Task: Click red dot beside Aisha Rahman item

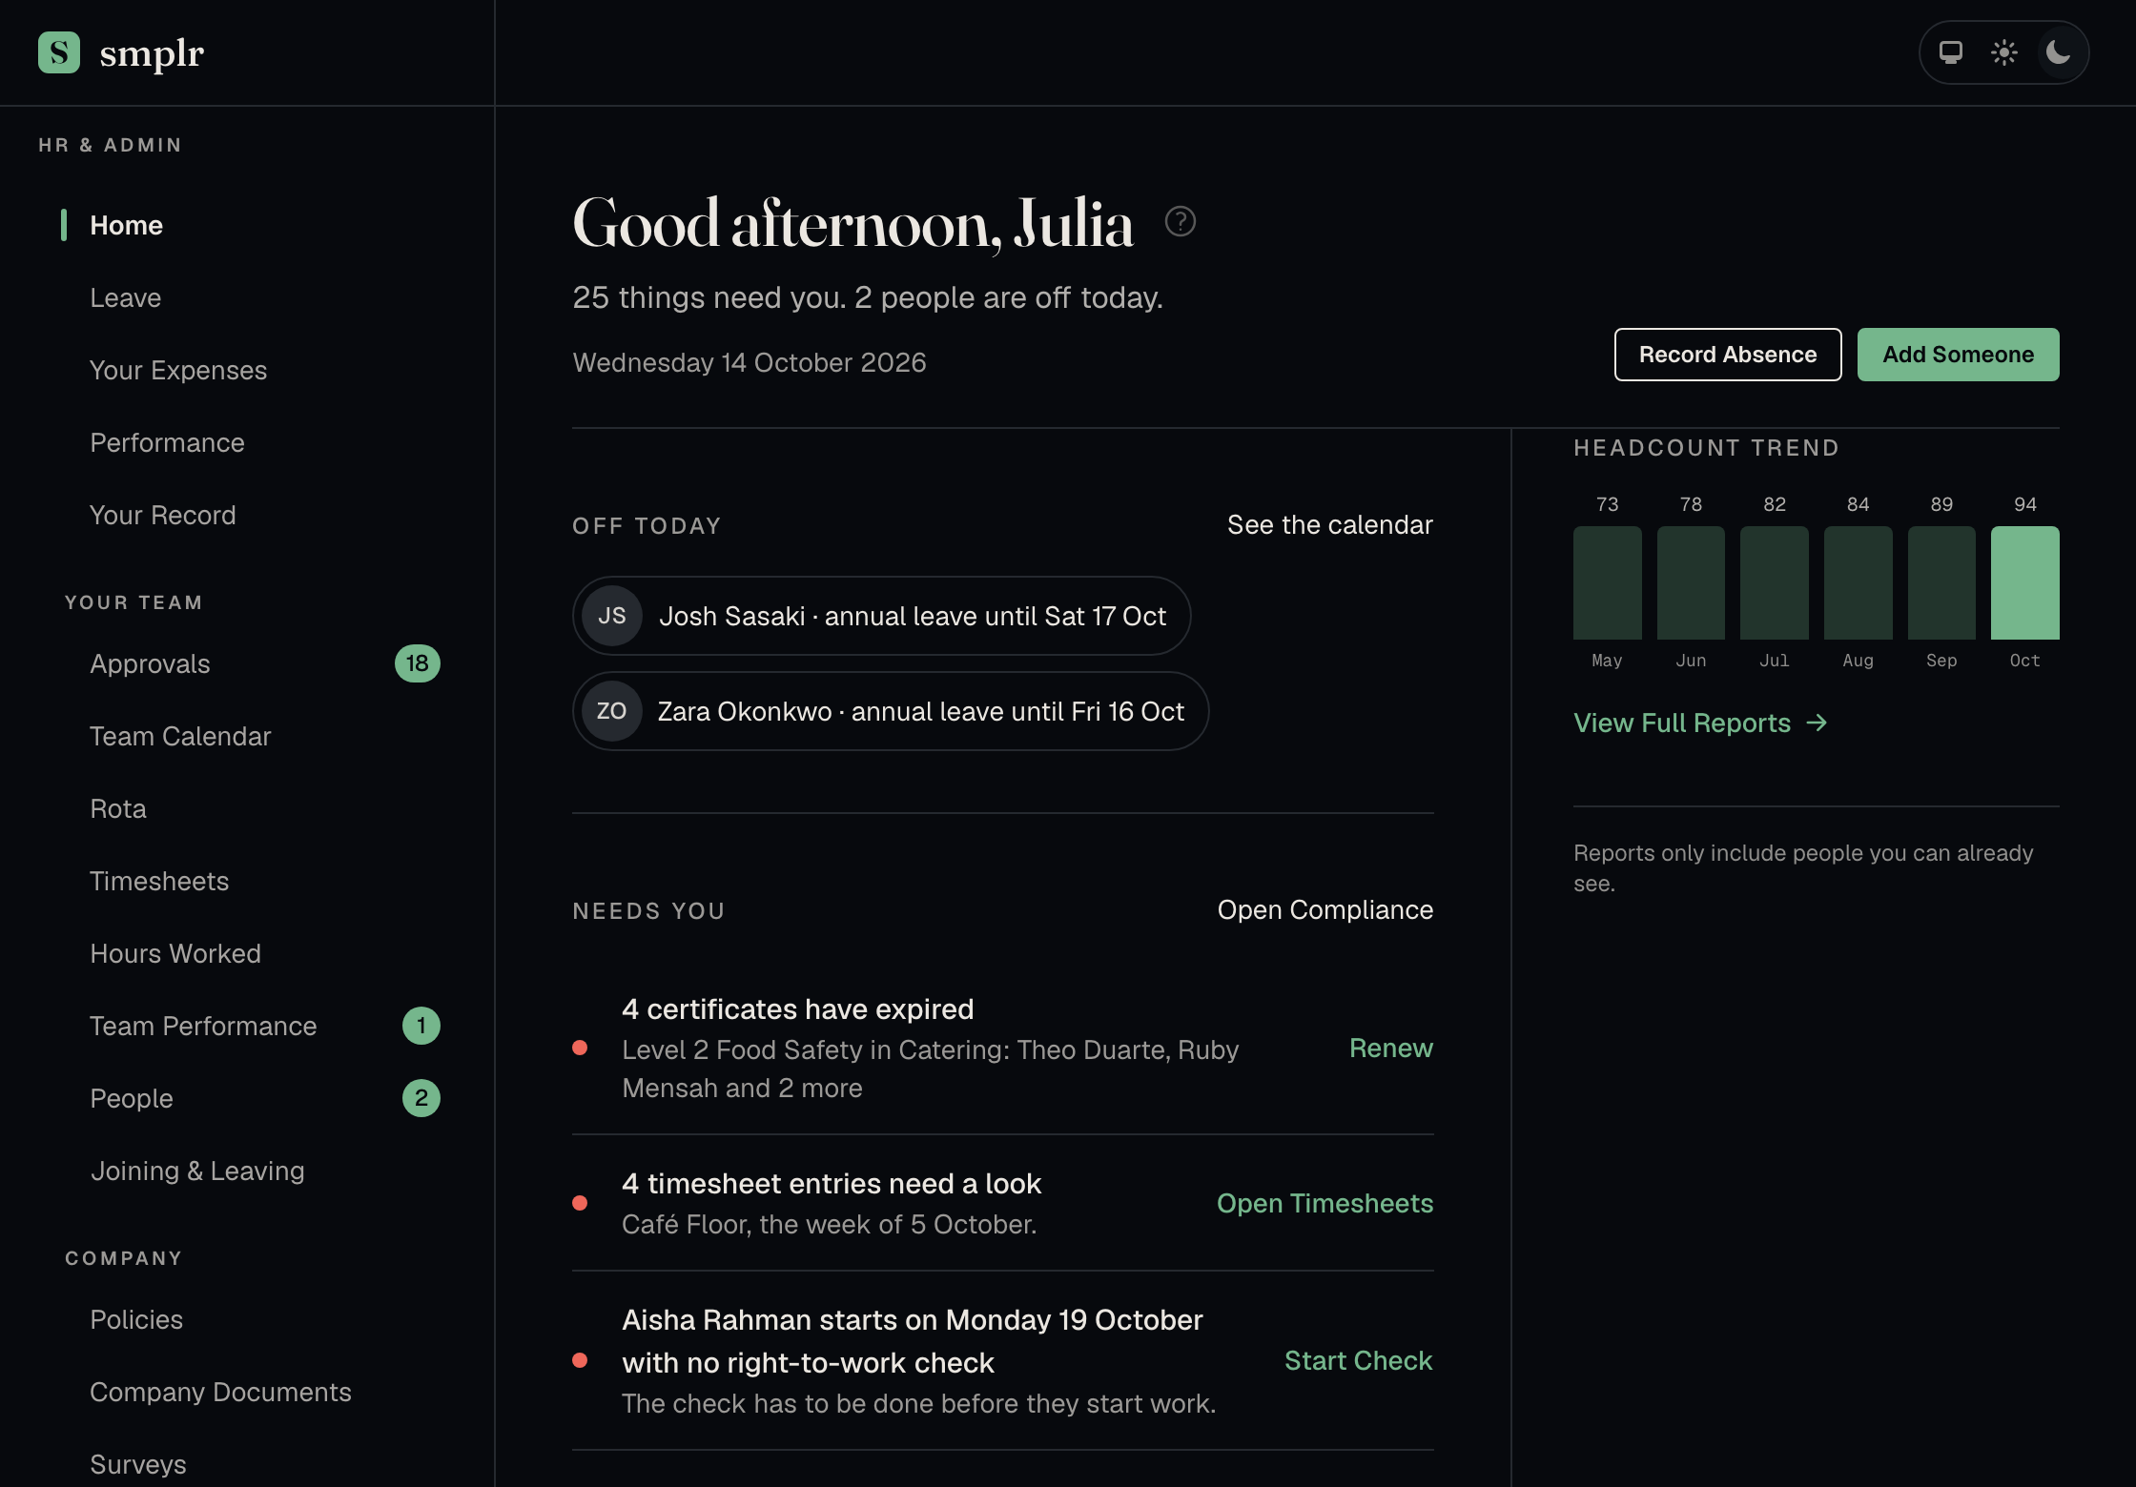Action: click(580, 1361)
